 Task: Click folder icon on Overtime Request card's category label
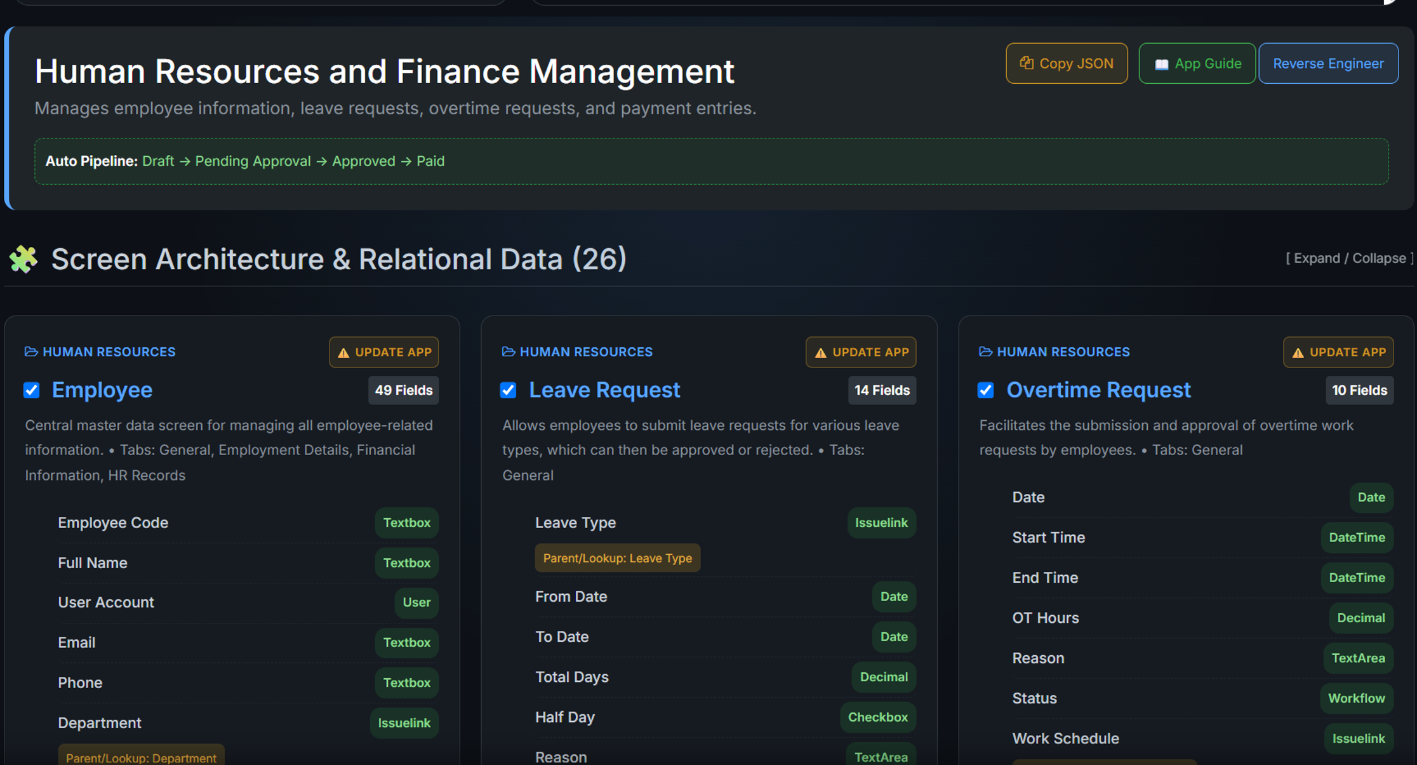986,352
